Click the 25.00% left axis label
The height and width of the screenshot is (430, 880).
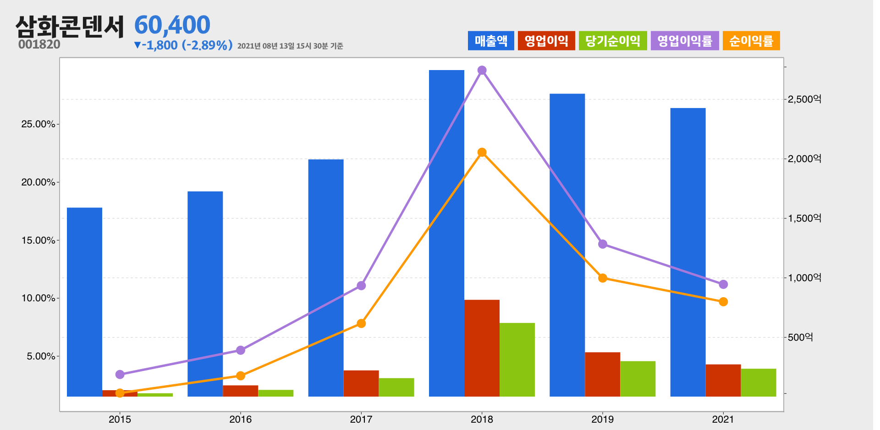tap(38, 124)
